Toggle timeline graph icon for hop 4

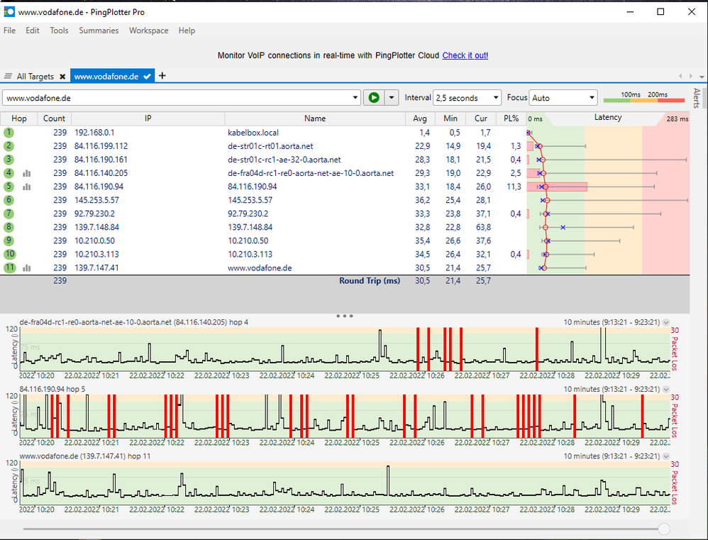(27, 173)
